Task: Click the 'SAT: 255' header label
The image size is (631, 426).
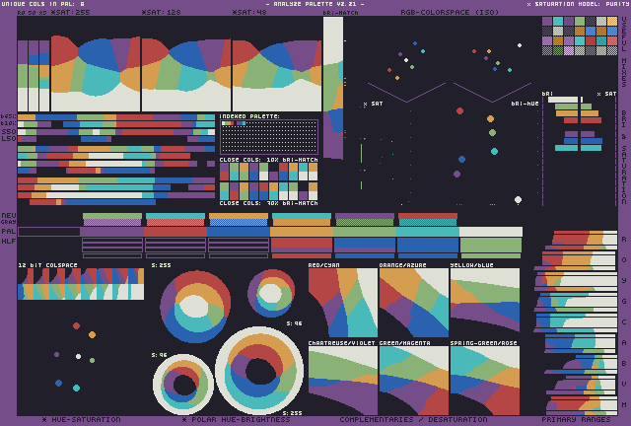Action: [x=70, y=12]
